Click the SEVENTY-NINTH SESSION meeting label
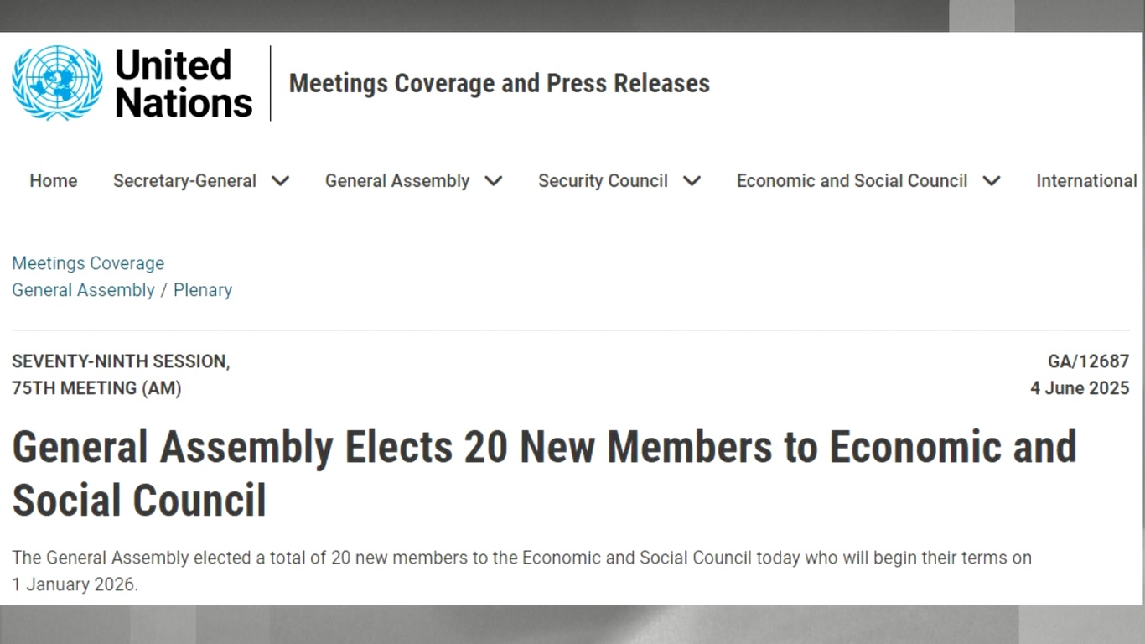1145x644 pixels. (x=122, y=361)
